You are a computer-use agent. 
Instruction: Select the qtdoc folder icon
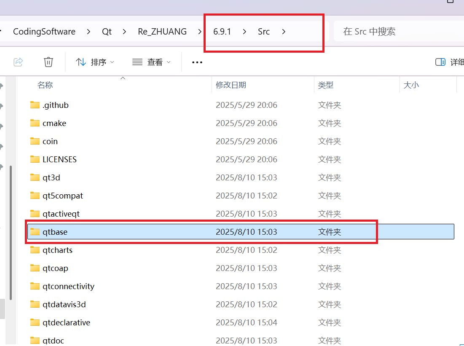(35, 341)
